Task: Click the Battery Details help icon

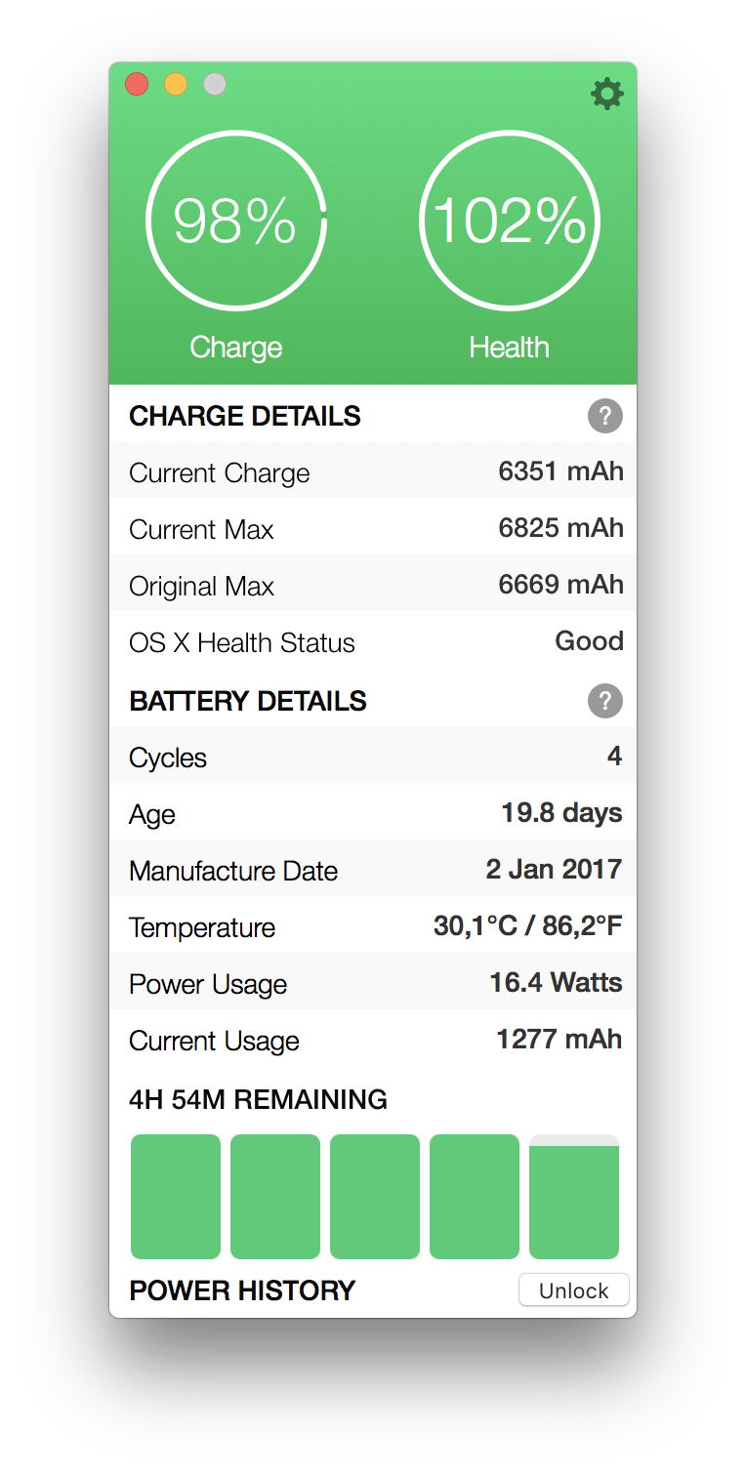Action: (x=604, y=702)
